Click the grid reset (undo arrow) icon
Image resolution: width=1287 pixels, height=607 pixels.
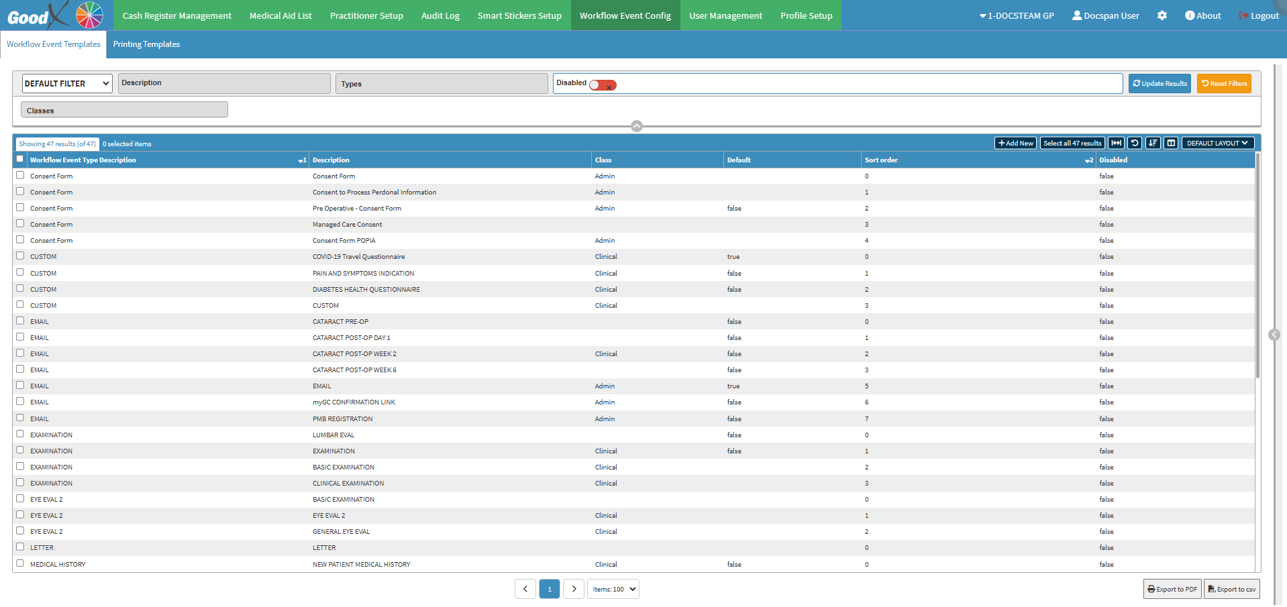pos(1135,143)
